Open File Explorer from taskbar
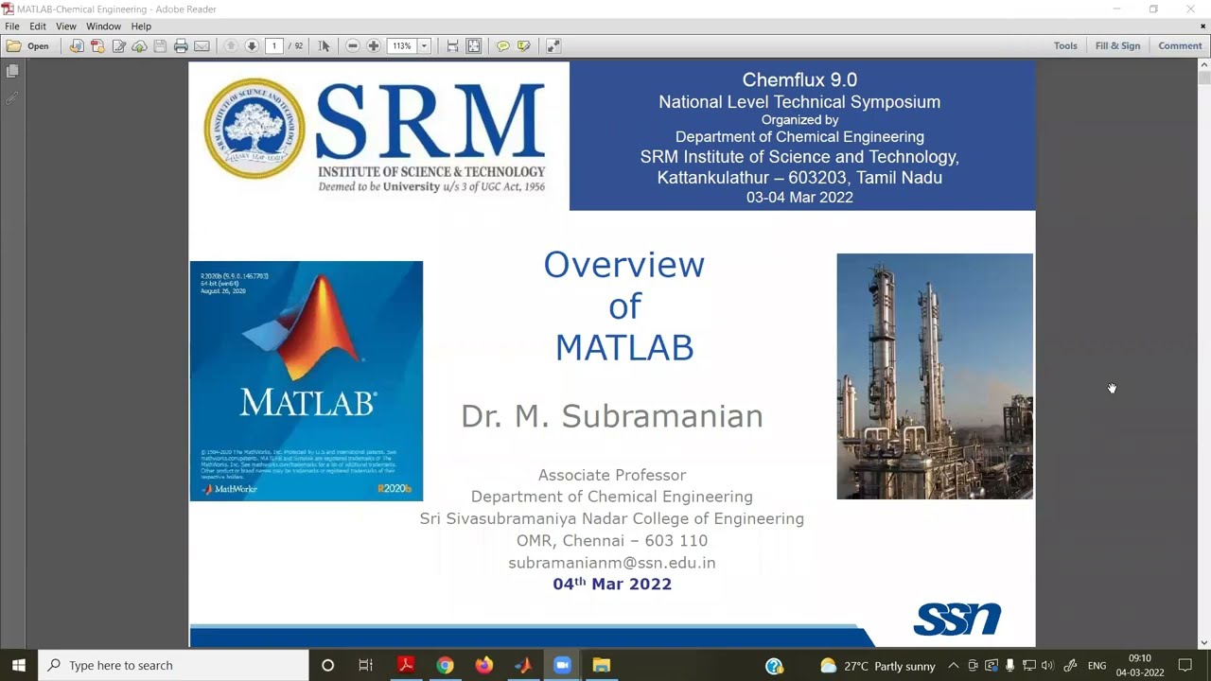1211x681 pixels. pyautogui.click(x=601, y=665)
